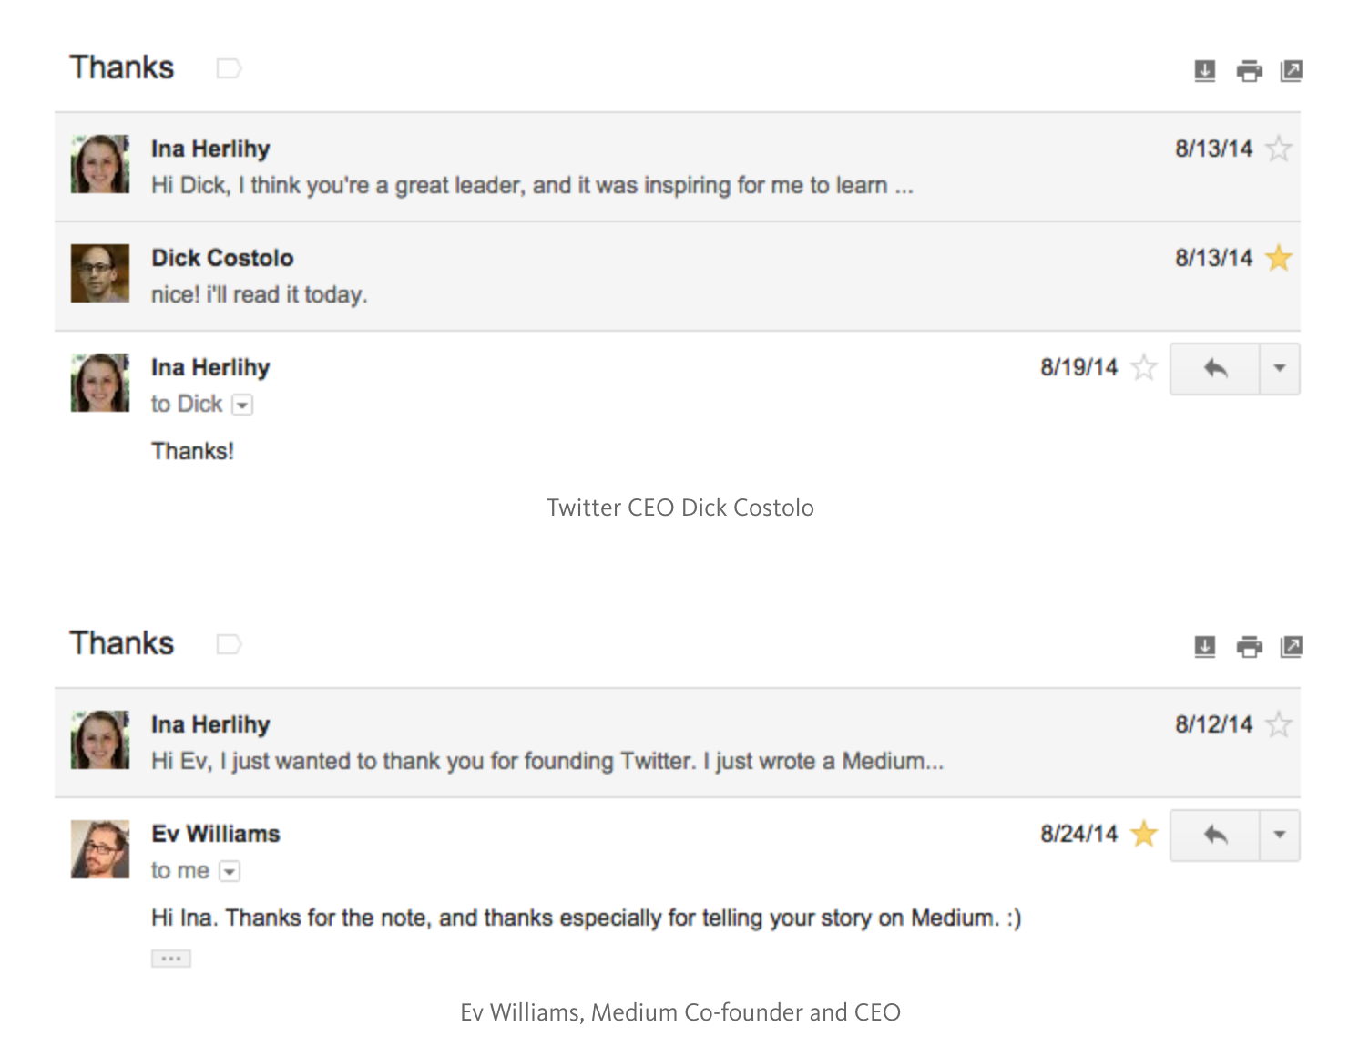Download second Thanks thread via archive icon
1359x1057 pixels.
[x=1204, y=646]
